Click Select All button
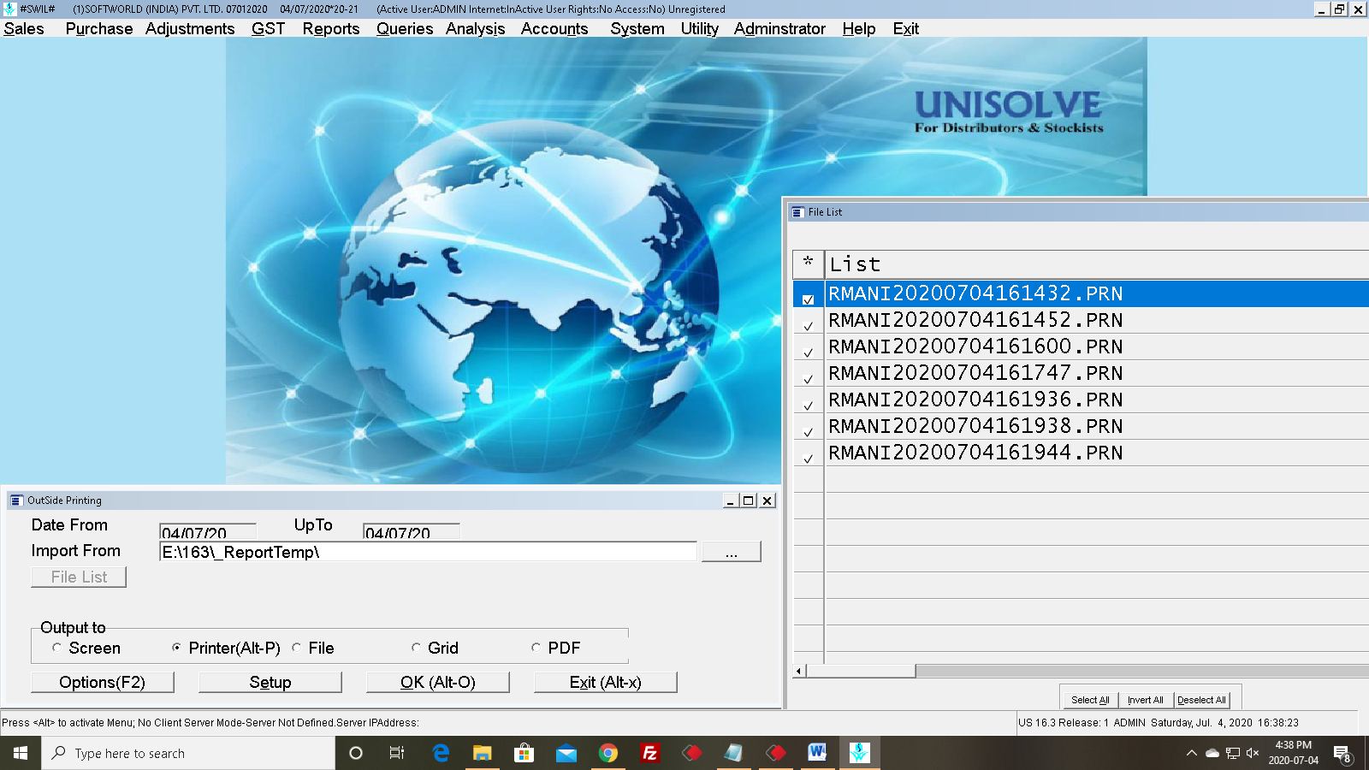This screenshot has height=770, width=1369. click(1090, 700)
